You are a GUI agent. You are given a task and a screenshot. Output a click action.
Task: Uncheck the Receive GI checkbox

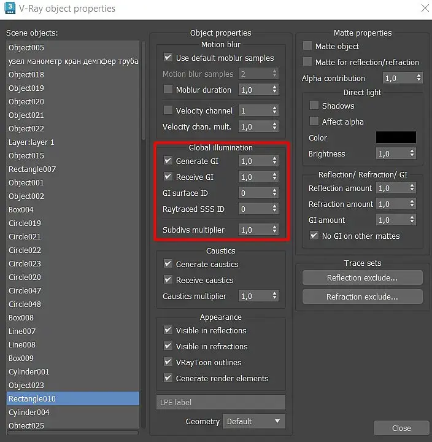168,177
